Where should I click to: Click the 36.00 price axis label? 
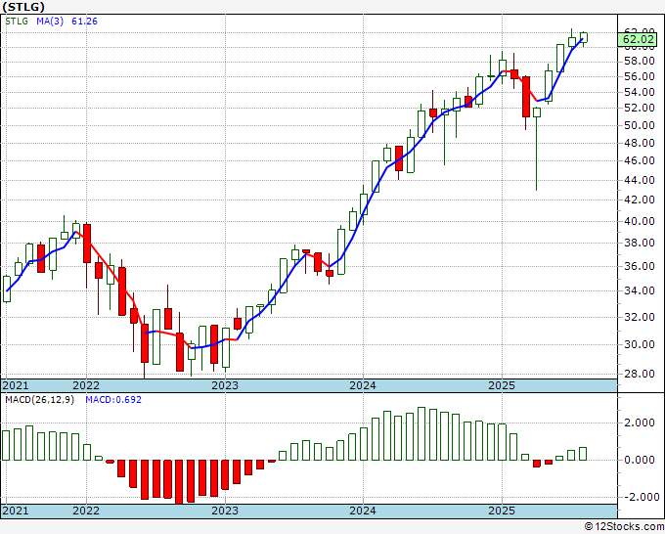(640, 266)
